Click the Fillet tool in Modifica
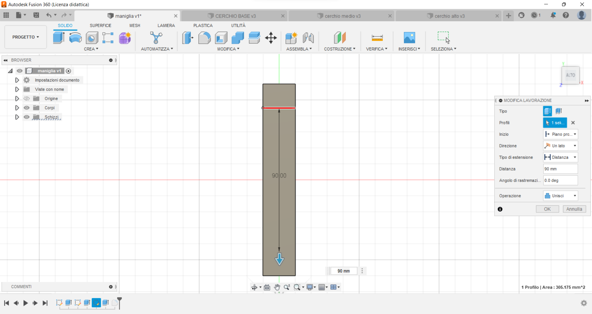 click(204, 38)
